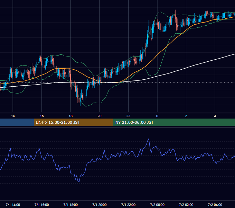Click the 7/1 14:00 time label
Viewport: 235px width, 208px height.
coord(13,205)
